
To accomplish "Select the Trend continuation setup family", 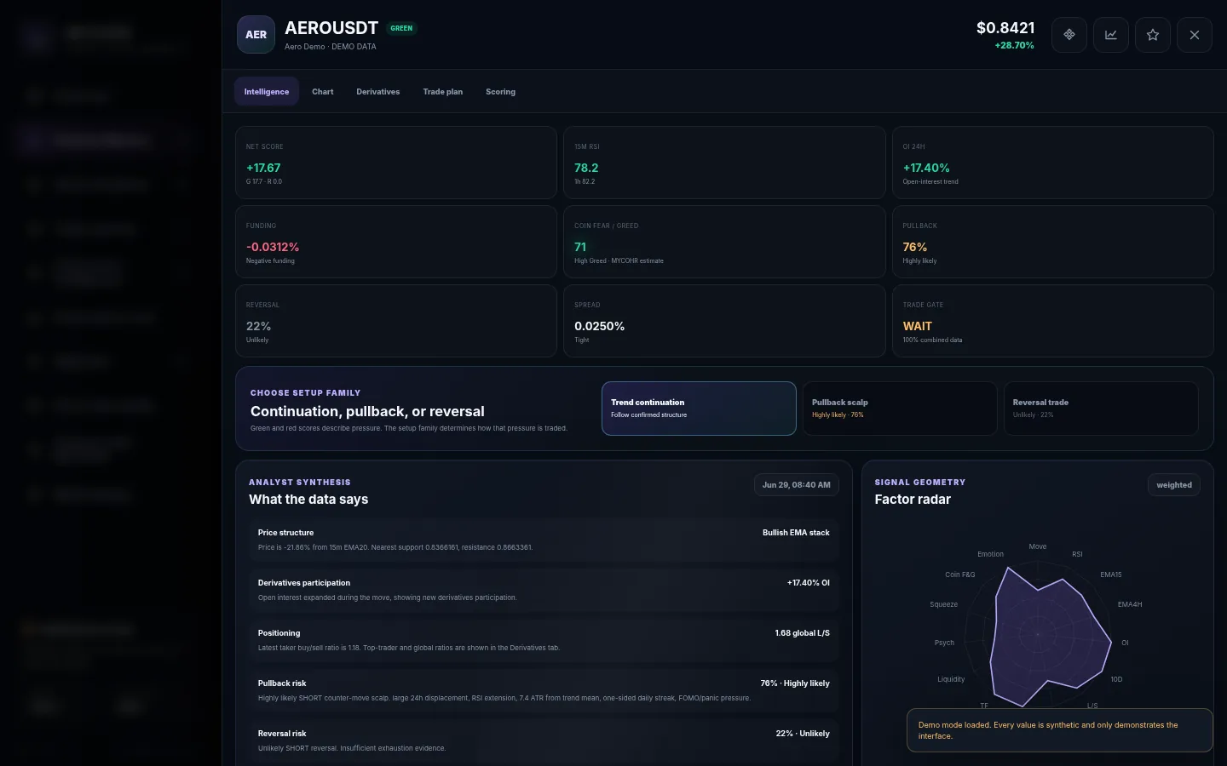I will pos(699,409).
